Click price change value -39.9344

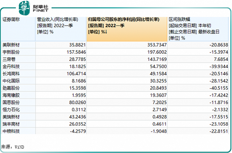point(219,67)
